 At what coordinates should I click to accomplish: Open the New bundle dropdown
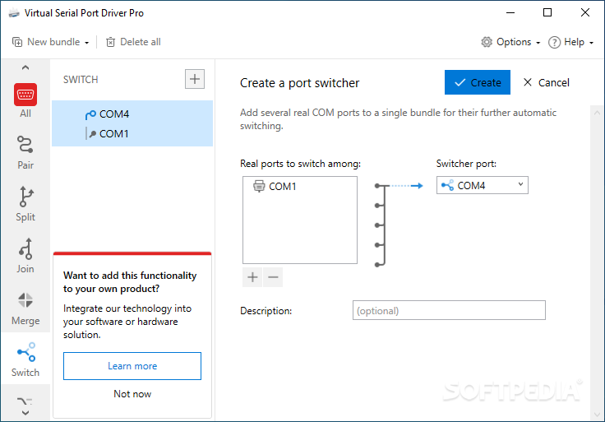[50, 42]
